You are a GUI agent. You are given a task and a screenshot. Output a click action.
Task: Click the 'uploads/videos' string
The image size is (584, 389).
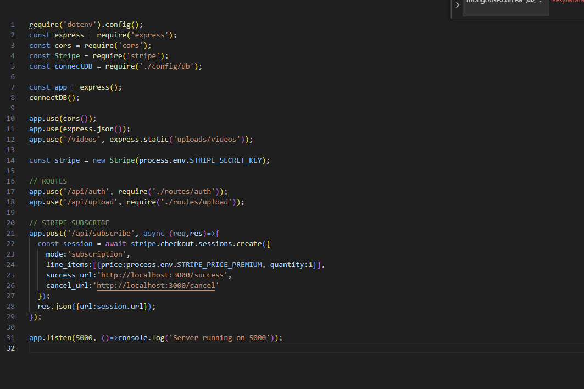(x=207, y=140)
